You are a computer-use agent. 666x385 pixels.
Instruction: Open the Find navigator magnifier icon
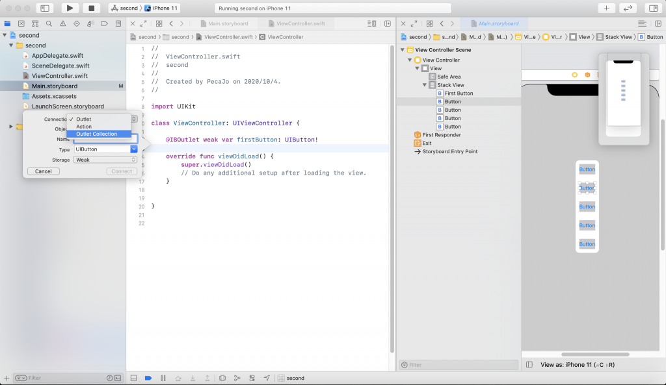49,23
